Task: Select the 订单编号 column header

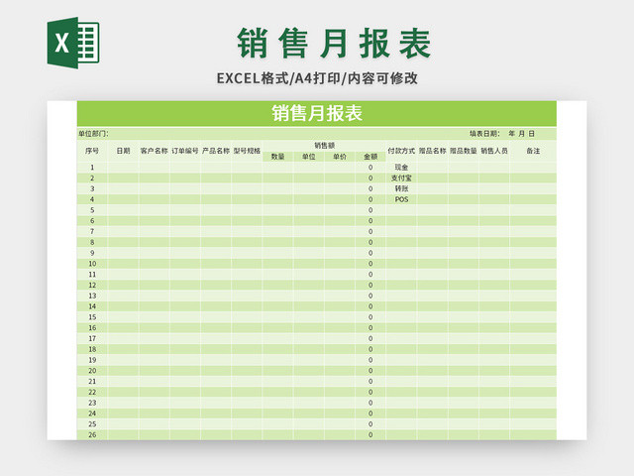Action: click(185, 151)
